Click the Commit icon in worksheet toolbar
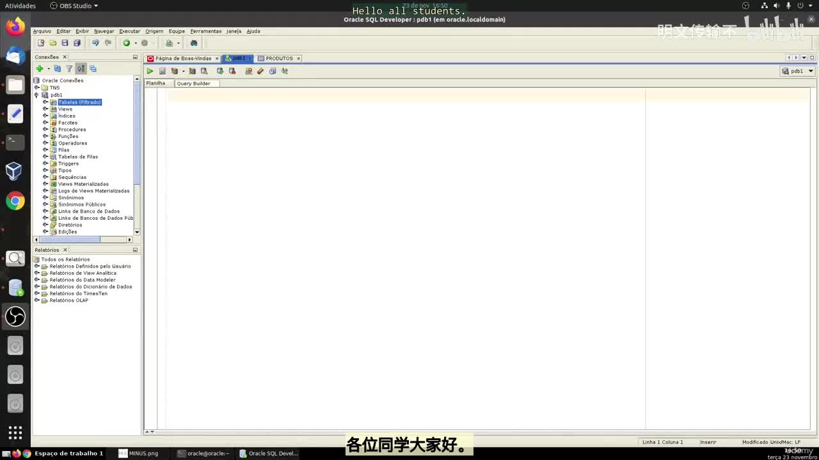The height and width of the screenshot is (460, 819). tap(220, 71)
